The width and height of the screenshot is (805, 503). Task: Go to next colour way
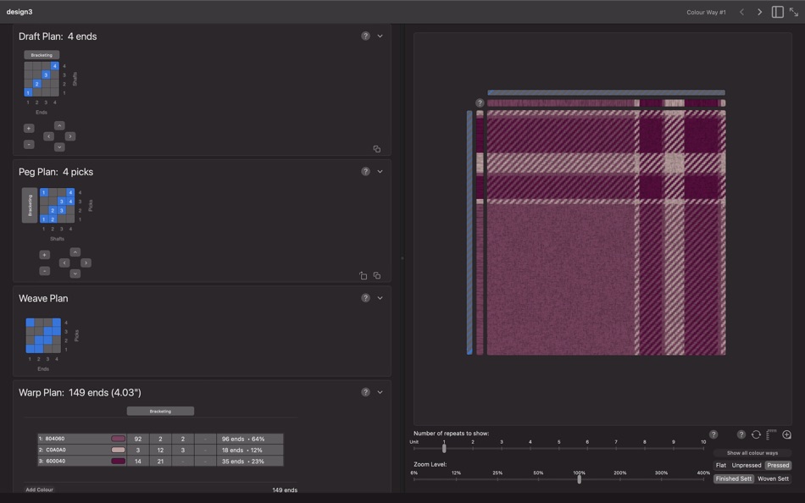[x=760, y=12]
